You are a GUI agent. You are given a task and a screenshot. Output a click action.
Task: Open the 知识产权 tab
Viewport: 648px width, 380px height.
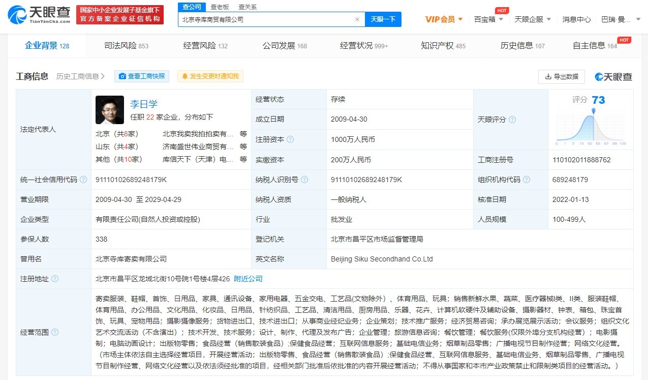pos(443,46)
